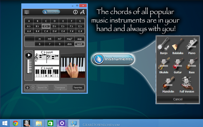203x127 pixels.
Task: Select the Guitar instrument
Action: pyautogui.click(x=178, y=66)
